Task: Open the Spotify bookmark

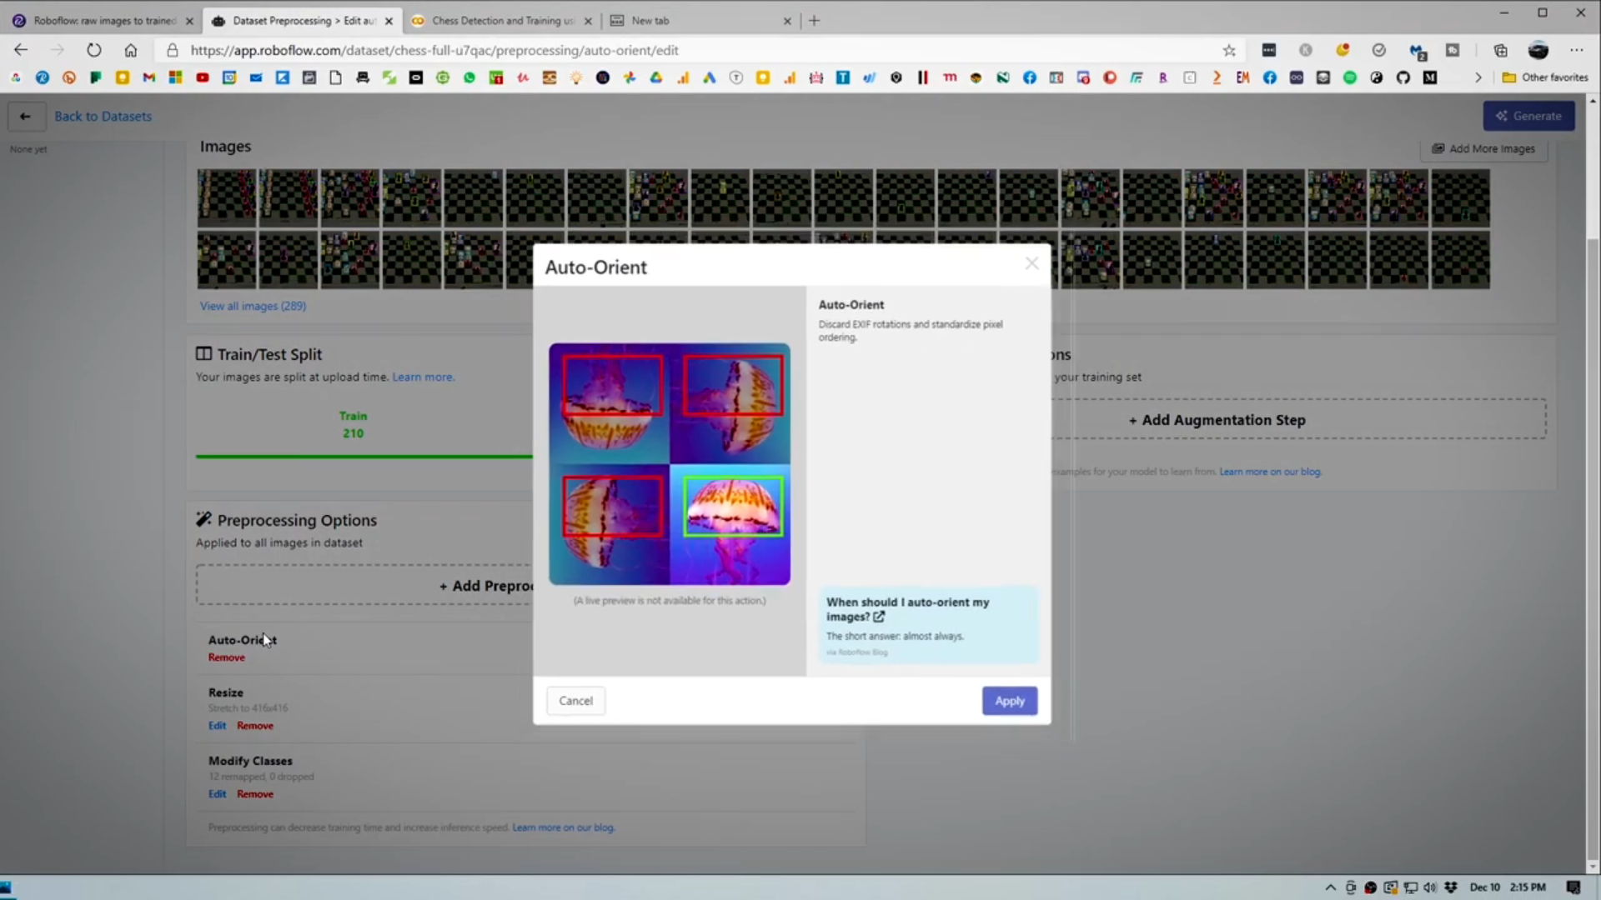Action: pyautogui.click(x=1350, y=77)
